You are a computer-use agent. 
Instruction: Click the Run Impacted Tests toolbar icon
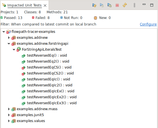94,5
